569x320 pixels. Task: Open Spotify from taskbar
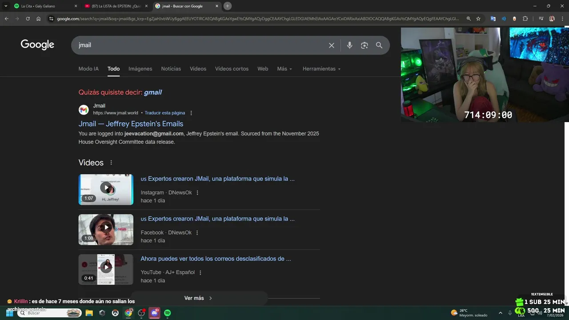(x=168, y=313)
